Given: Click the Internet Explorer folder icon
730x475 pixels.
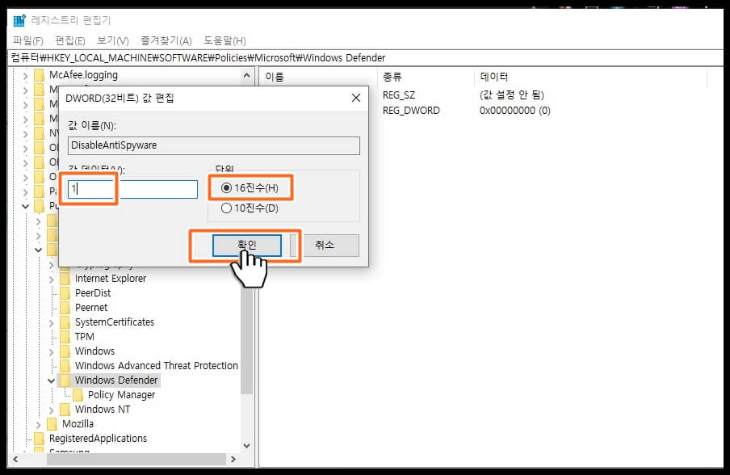Looking at the screenshot, I should [x=65, y=279].
